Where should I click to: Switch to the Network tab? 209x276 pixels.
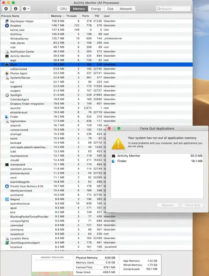pyautogui.click(x=126, y=9)
